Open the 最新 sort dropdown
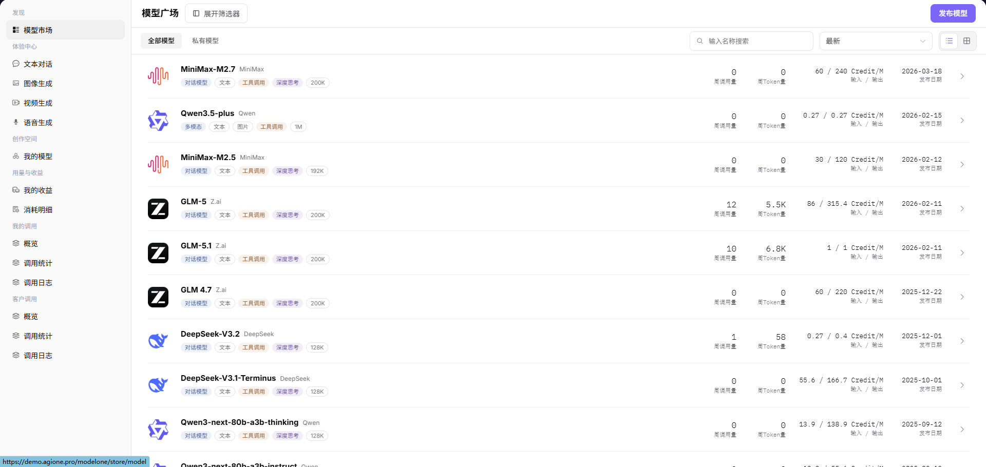The height and width of the screenshot is (467, 986). click(x=876, y=41)
